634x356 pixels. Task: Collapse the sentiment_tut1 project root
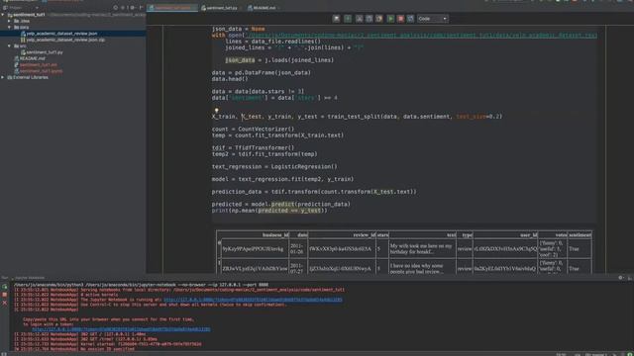[3, 15]
